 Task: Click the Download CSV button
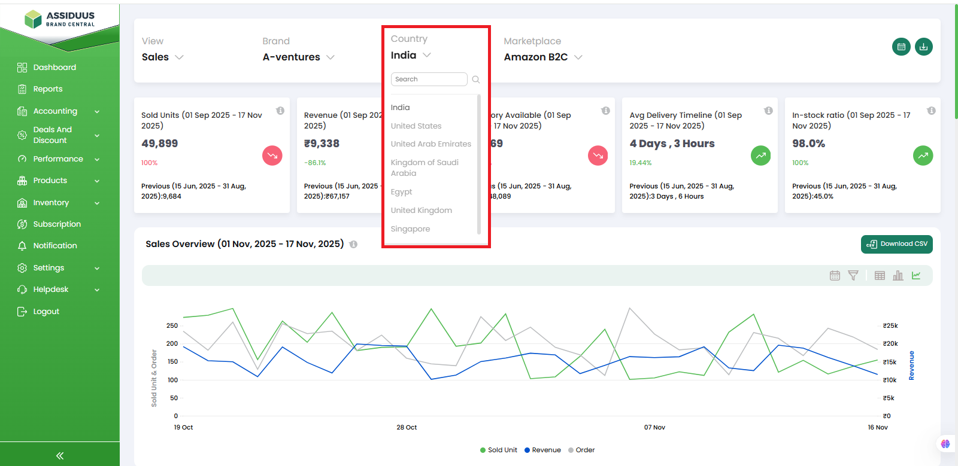pyautogui.click(x=896, y=244)
